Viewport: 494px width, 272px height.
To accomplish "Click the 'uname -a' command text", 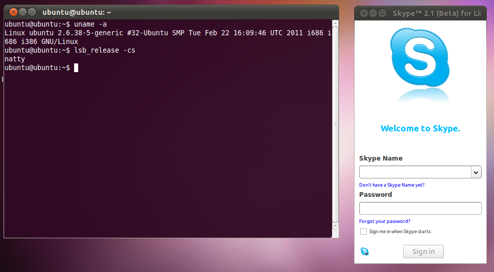I will pos(90,24).
